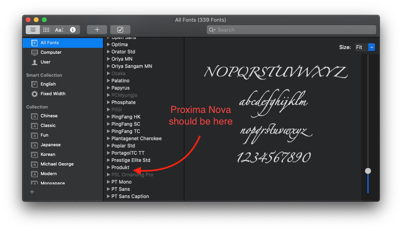Image resolution: width=402 pixels, height=231 pixels.
Task: Click the Japanese collection icon
Action: coord(34,145)
